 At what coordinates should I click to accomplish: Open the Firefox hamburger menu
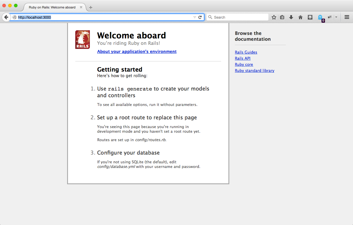point(347,17)
